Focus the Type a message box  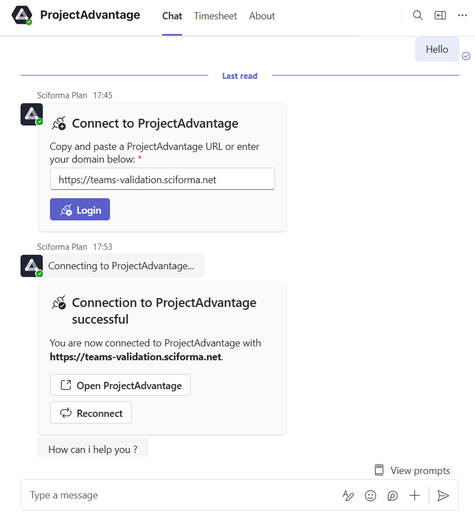coord(178,495)
